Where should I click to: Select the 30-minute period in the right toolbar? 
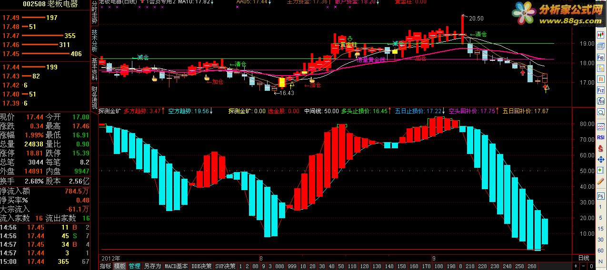coord(601,240)
